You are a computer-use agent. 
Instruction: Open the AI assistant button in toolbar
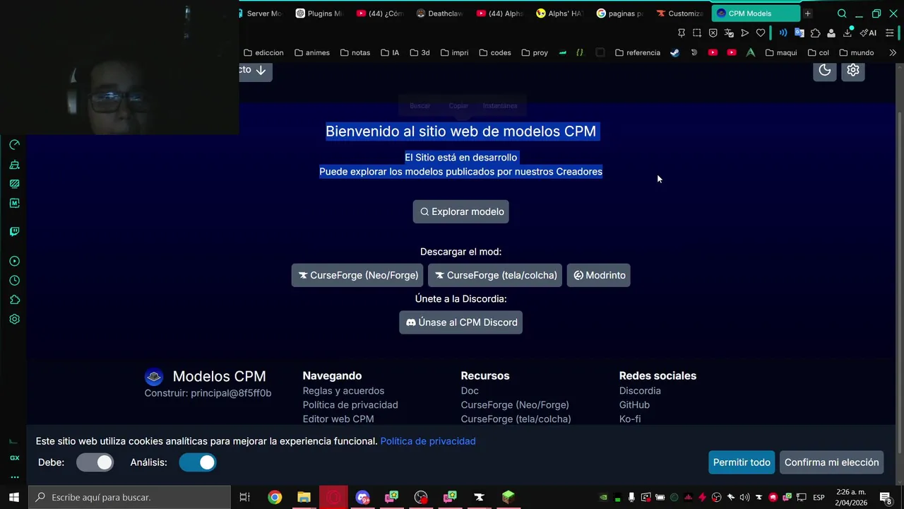pos(869,33)
